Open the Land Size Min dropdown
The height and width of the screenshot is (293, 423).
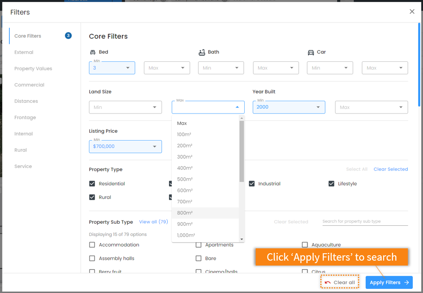point(126,107)
